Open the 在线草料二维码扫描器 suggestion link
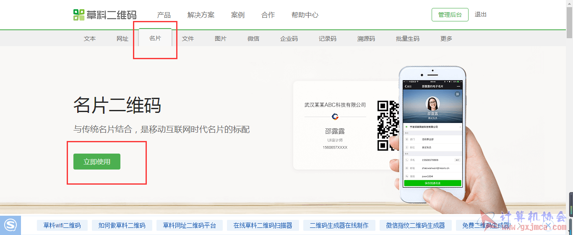573x235 pixels. 263,225
